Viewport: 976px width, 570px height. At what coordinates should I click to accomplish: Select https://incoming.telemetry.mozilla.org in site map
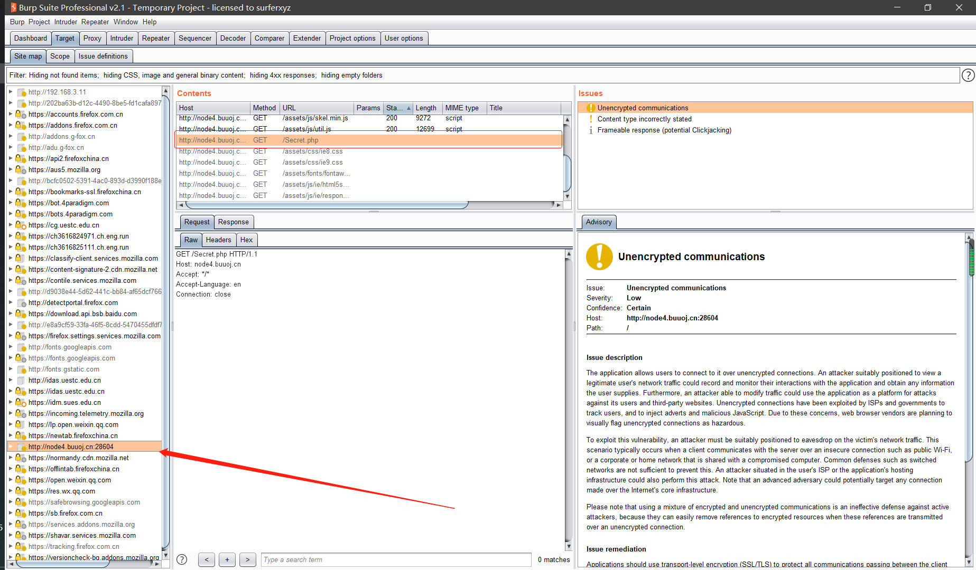tap(86, 413)
